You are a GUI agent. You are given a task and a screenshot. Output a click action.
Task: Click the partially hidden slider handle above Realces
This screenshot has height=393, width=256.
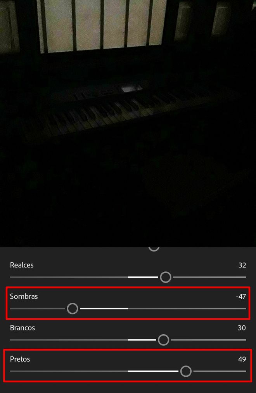click(x=154, y=249)
